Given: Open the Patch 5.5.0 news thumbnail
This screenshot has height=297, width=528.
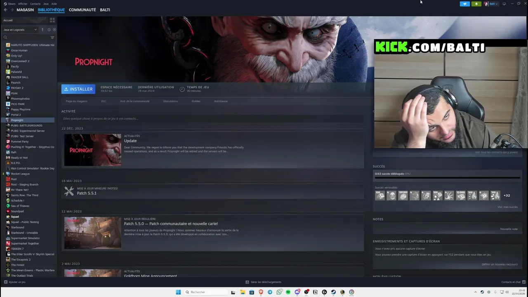Looking at the screenshot, I should click(x=93, y=233).
